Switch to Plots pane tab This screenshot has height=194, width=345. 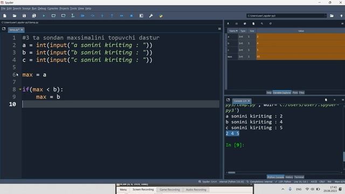click(x=295, y=93)
